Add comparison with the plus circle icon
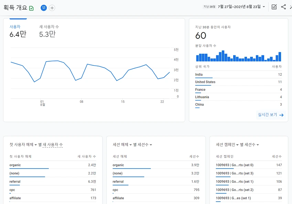 coord(52,8)
